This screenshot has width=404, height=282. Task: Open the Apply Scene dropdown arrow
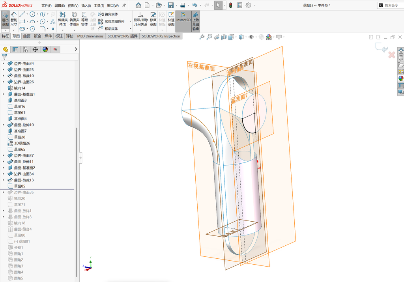pos(274,37)
